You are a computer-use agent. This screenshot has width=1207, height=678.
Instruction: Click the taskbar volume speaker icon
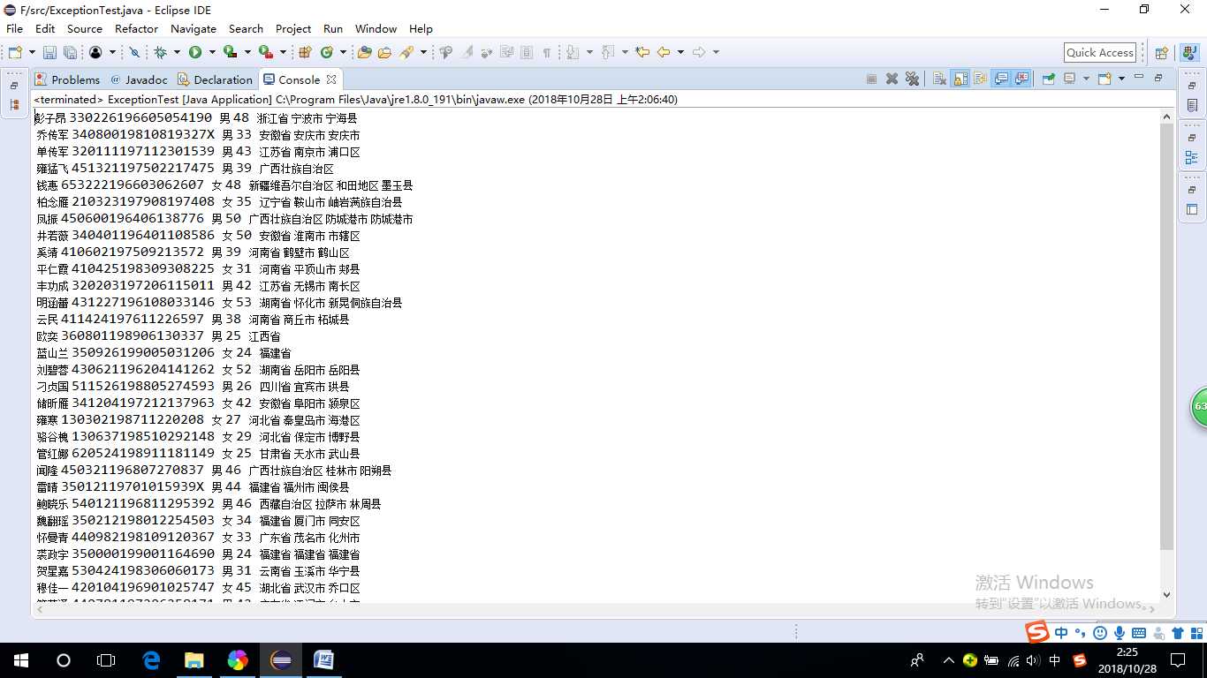(1033, 660)
